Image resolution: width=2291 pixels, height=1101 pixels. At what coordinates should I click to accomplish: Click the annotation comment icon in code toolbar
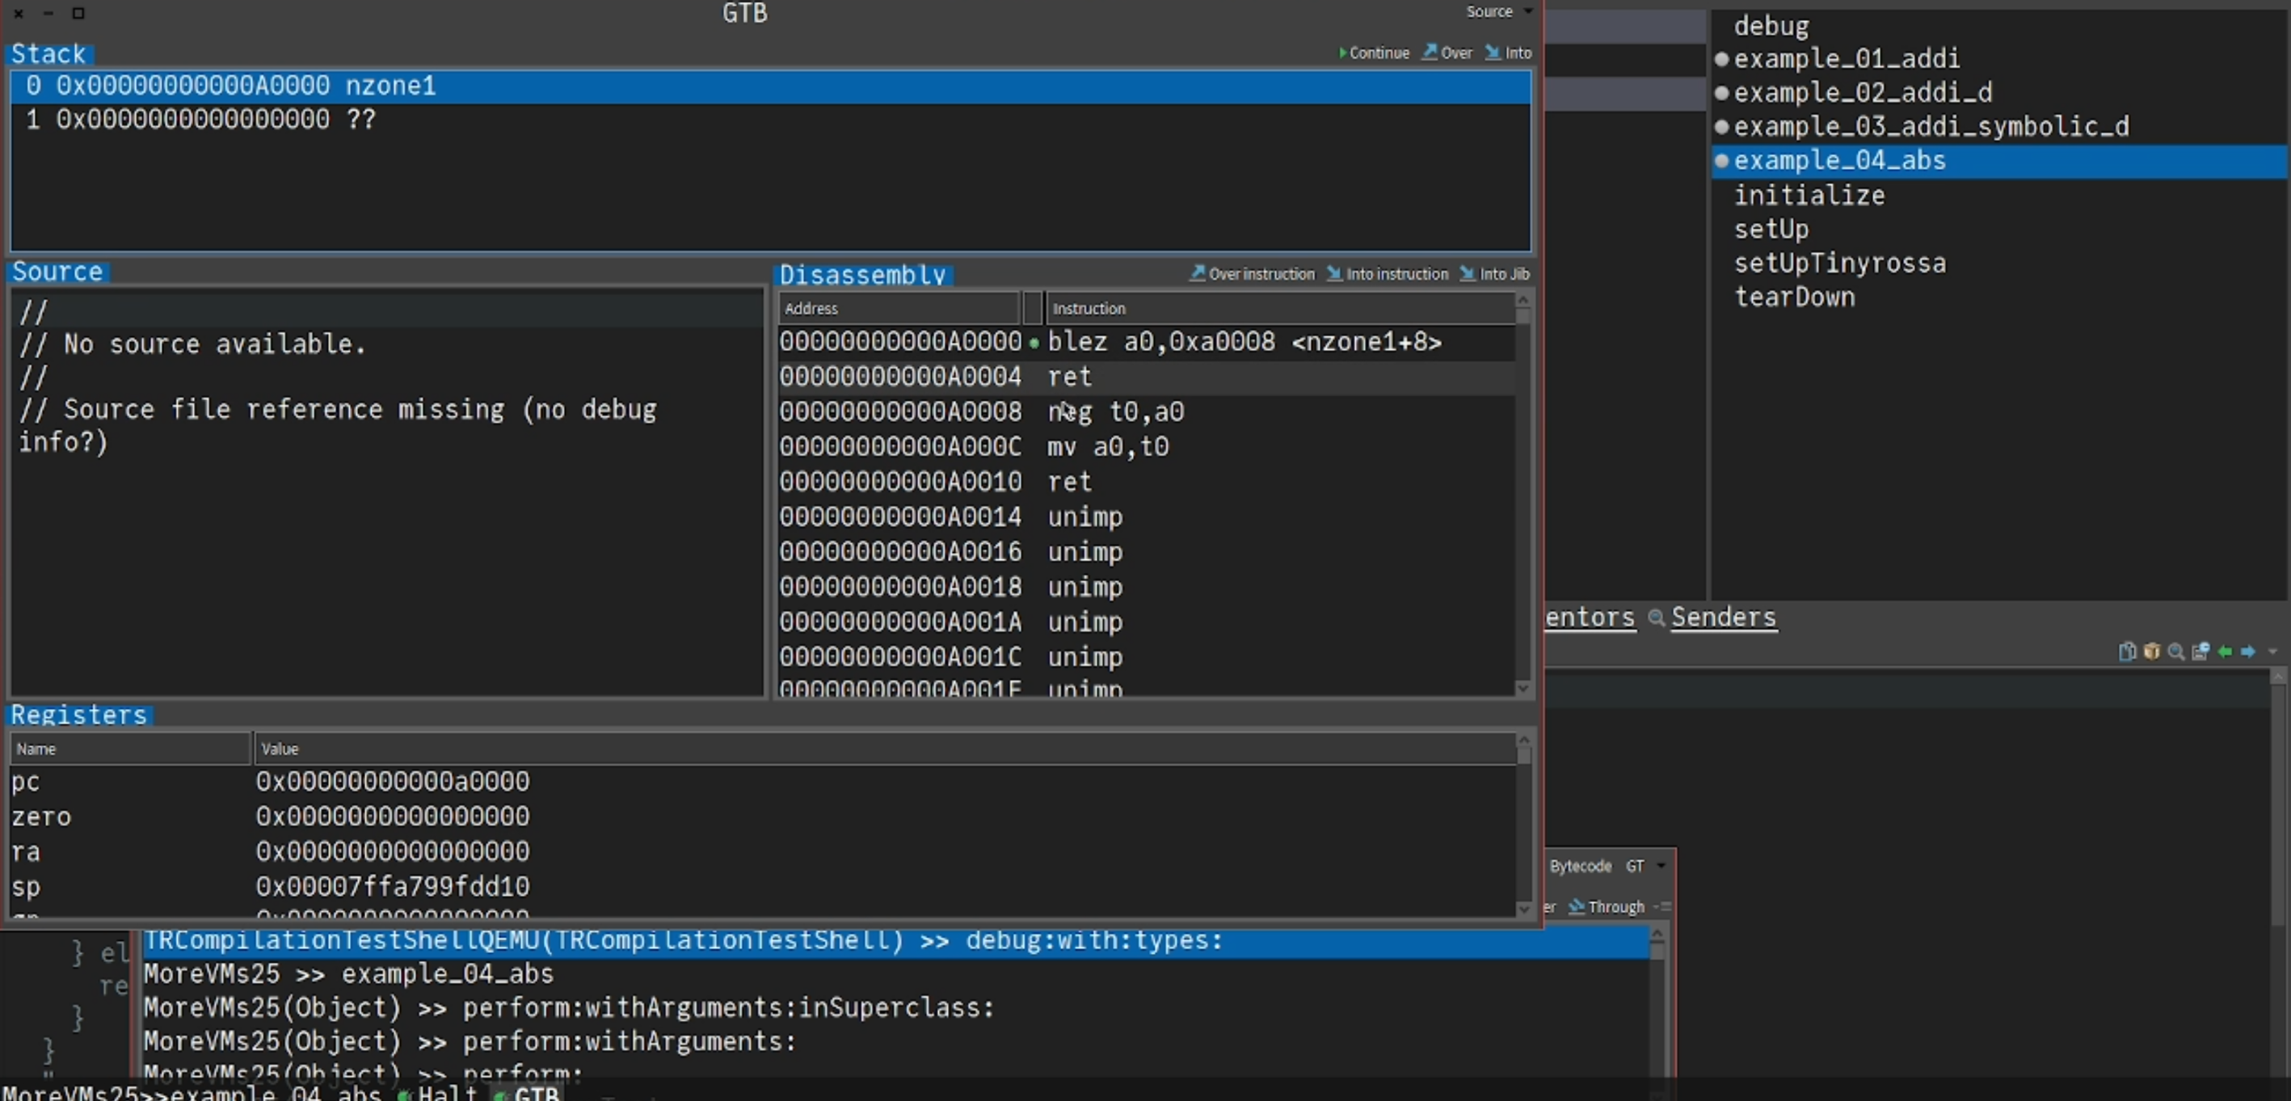pos(2201,652)
